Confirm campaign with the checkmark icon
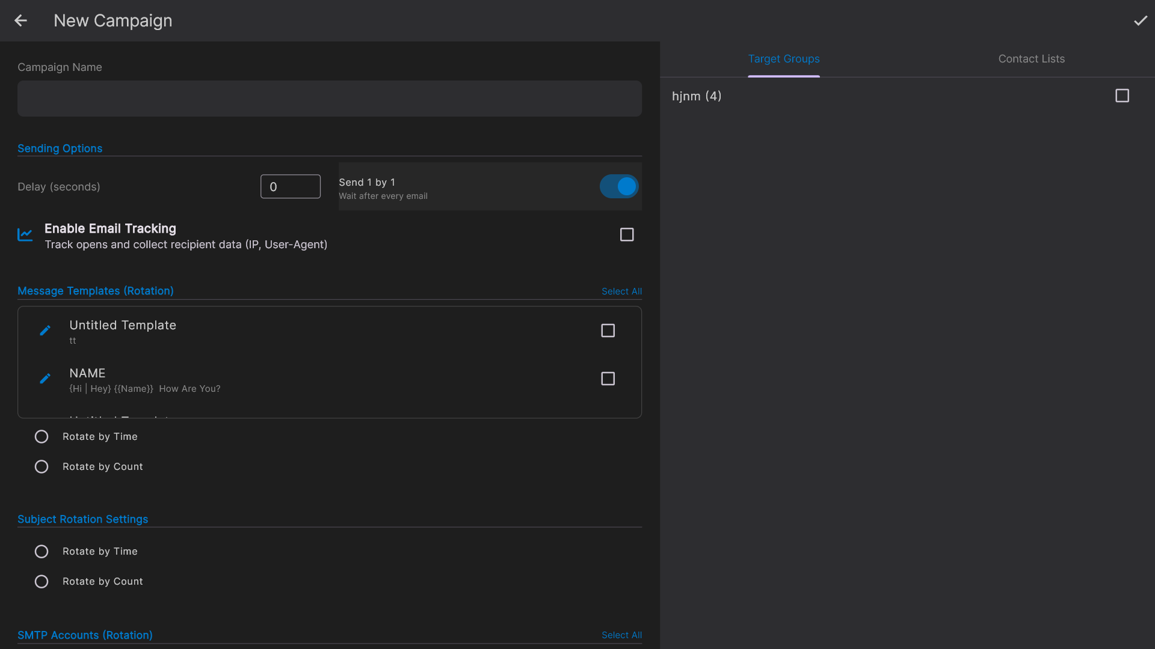Viewport: 1155px width, 649px height. (1141, 20)
